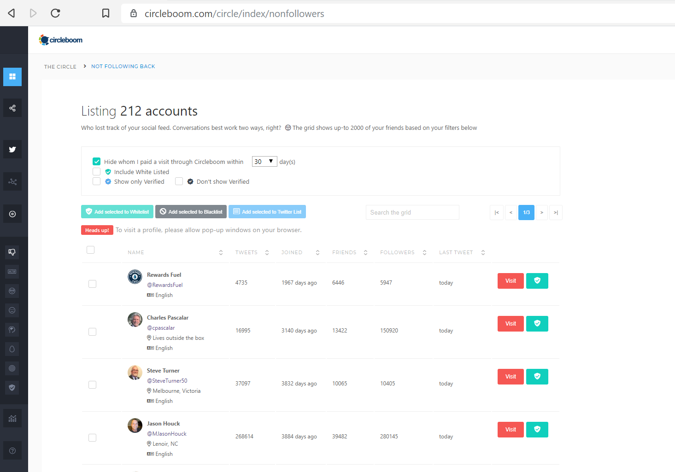
Task: Whitelist Jason Houck with the shield button
Action: point(537,430)
